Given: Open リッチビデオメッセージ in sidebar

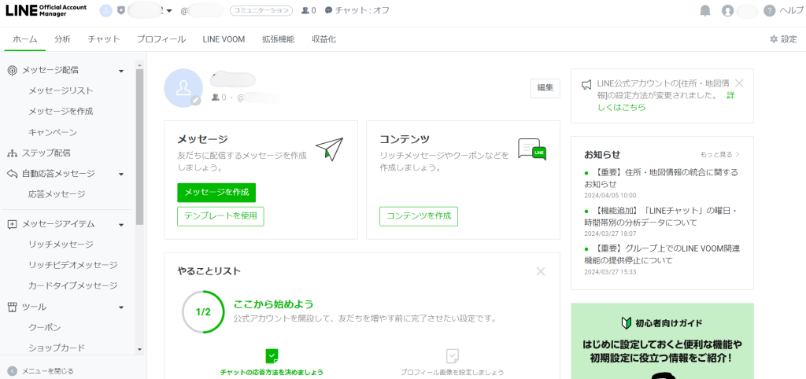Looking at the screenshot, I should (73, 265).
